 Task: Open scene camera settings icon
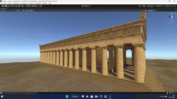(x=145, y=10)
